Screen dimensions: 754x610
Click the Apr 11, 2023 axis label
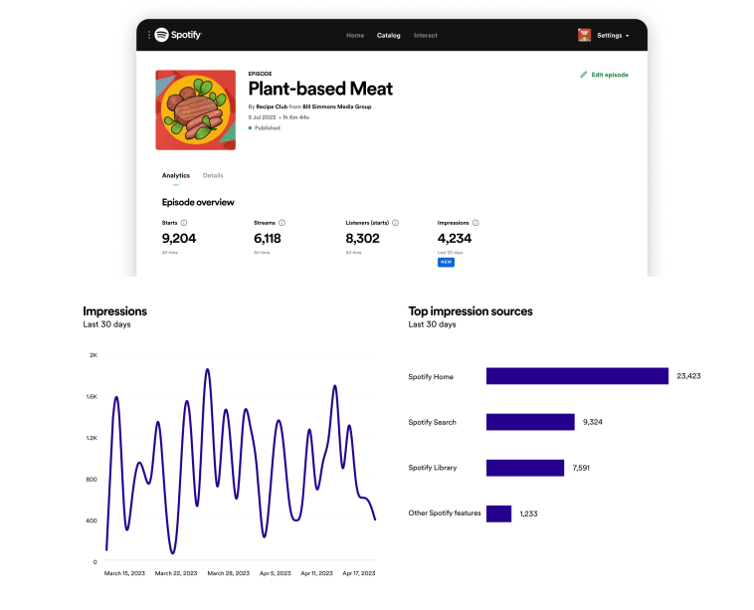(x=316, y=573)
